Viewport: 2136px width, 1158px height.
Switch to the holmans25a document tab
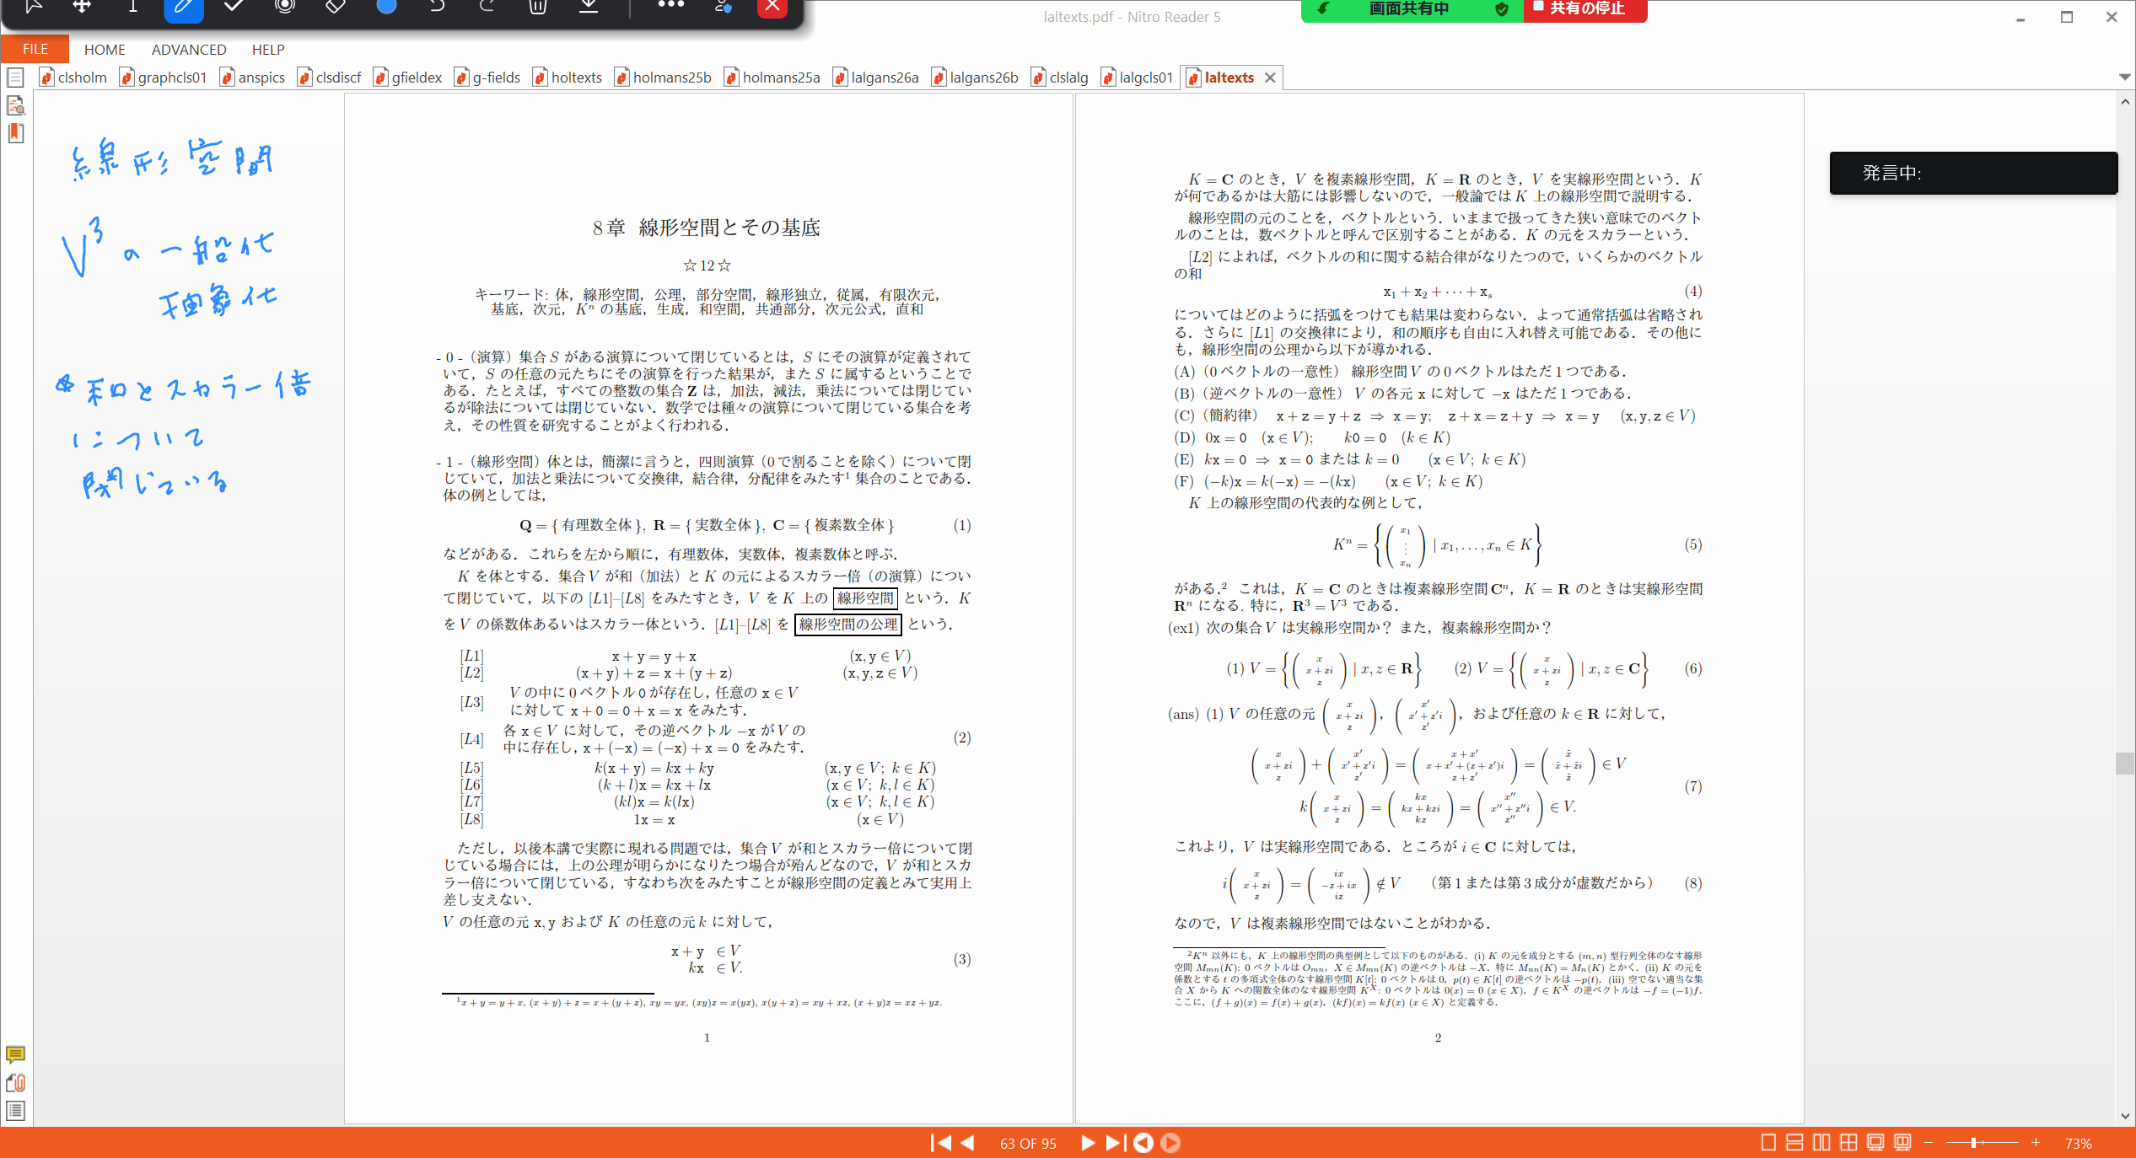772,78
